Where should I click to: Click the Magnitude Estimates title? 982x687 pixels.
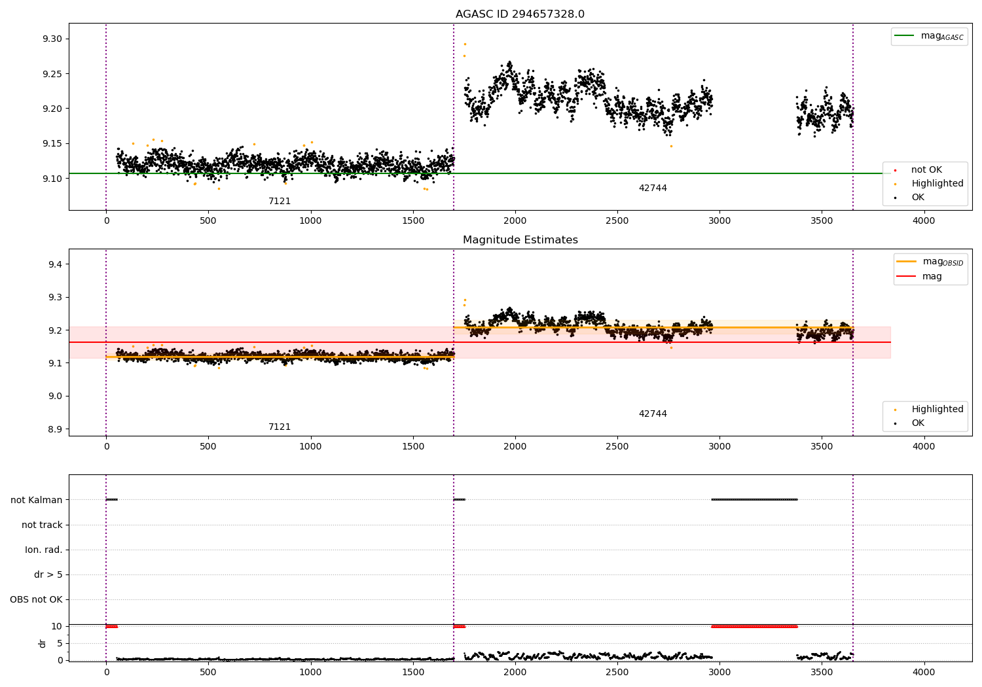pos(520,240)
